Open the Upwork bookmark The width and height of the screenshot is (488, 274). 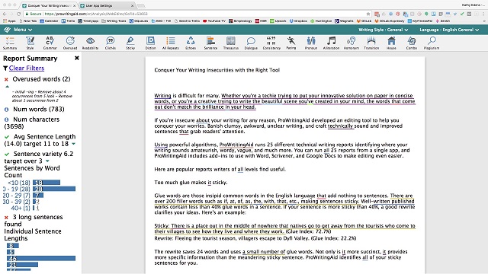278,21
